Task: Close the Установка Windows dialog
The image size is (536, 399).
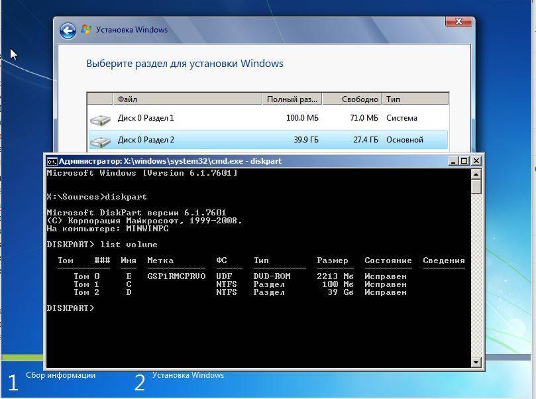Action: (458, 23)
